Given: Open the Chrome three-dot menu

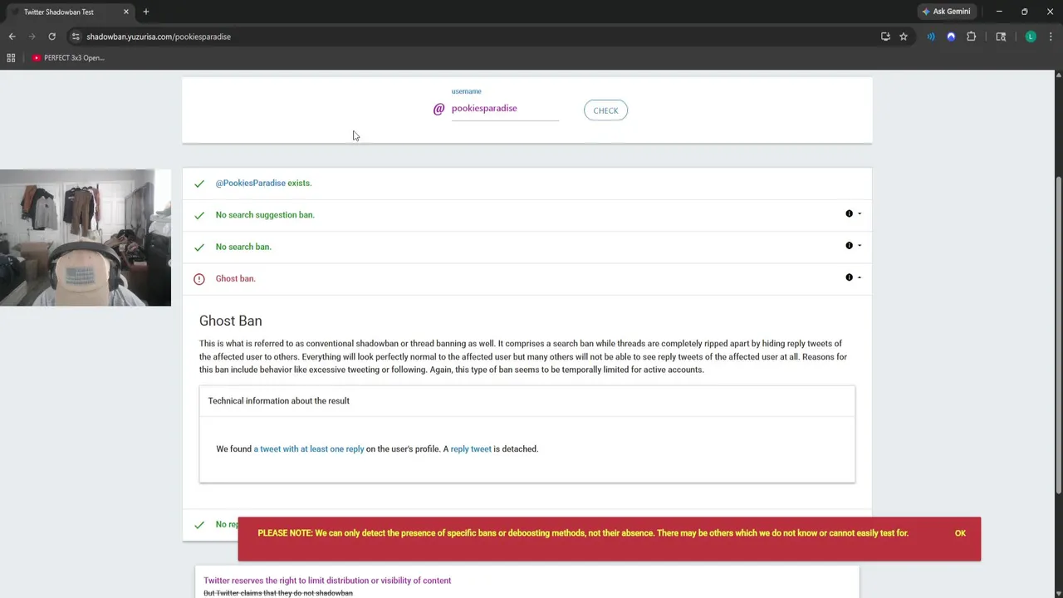Looking at the screenshot, I should click(1051, 37).
